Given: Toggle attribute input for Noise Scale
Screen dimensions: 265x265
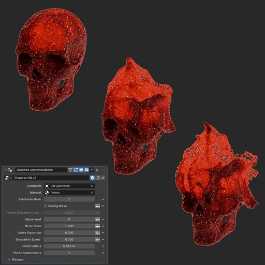Looking at the screenshot, I should pyautogui.click(x=98, y=226).
